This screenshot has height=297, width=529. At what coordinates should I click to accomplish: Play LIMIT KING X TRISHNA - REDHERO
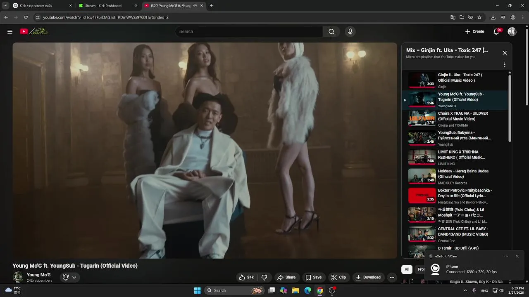click(x=455, y=157)
